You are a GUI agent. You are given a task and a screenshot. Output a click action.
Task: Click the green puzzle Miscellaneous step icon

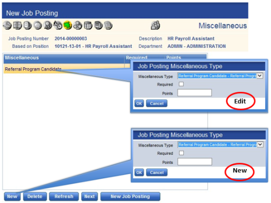[68, 25]
